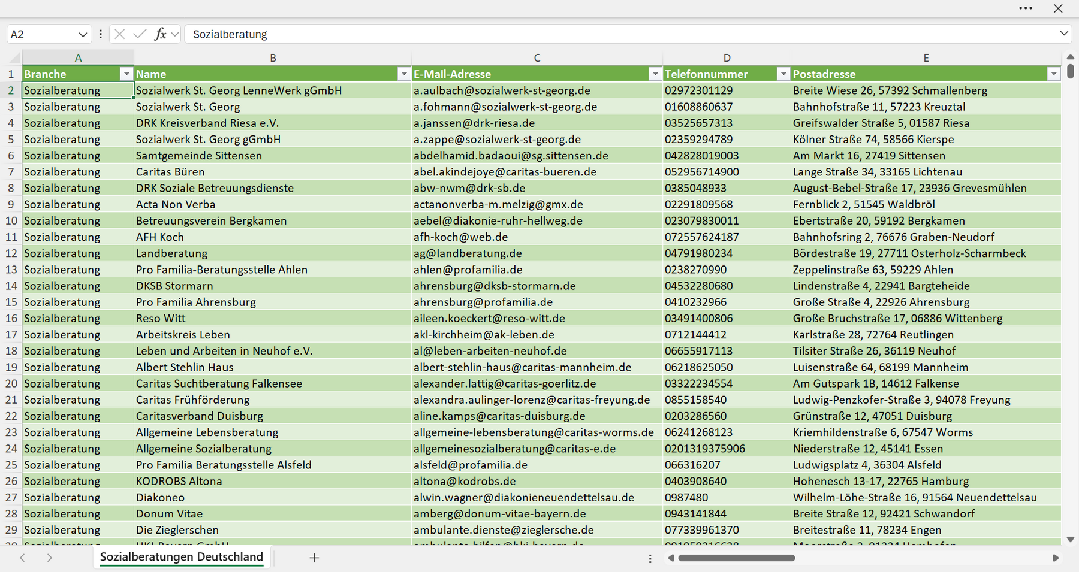1079x572 pixels.
Task: Select column B header
Action: (x=273, y=58)
